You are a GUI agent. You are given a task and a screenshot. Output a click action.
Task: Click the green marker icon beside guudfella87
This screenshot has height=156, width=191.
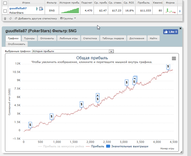tap(37, 9)
